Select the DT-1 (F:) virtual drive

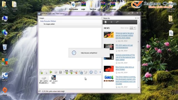(44, 80)
